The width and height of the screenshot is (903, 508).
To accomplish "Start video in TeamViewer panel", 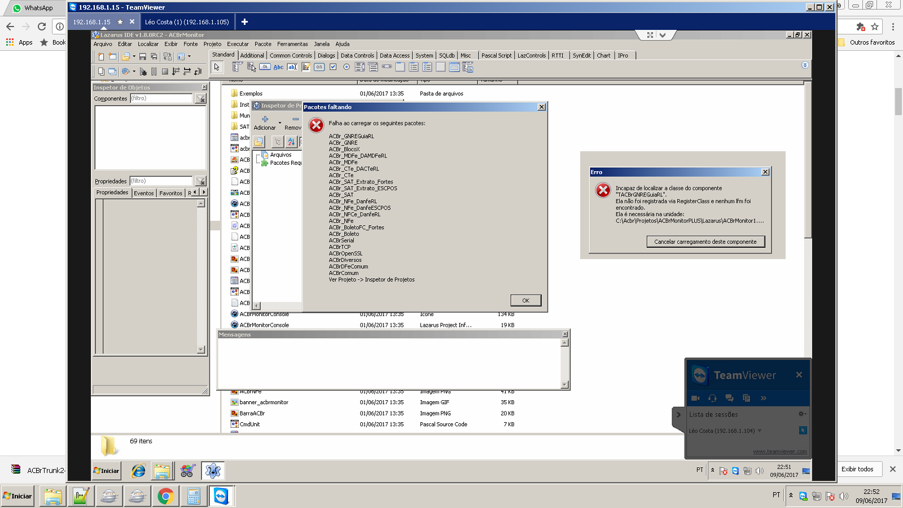I will pos(695,398).
